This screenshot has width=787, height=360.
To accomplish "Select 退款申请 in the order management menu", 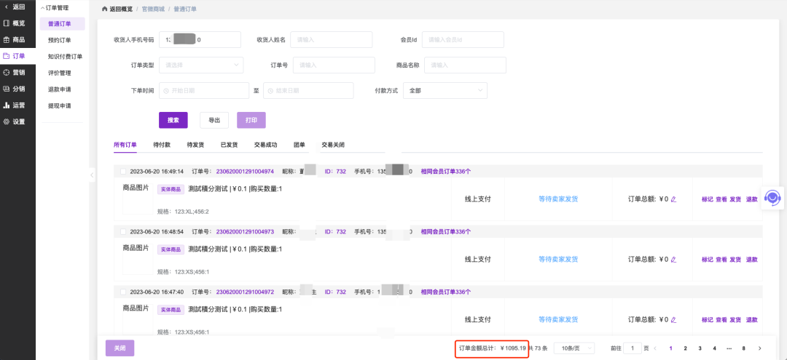I will (x=60, y=89).
